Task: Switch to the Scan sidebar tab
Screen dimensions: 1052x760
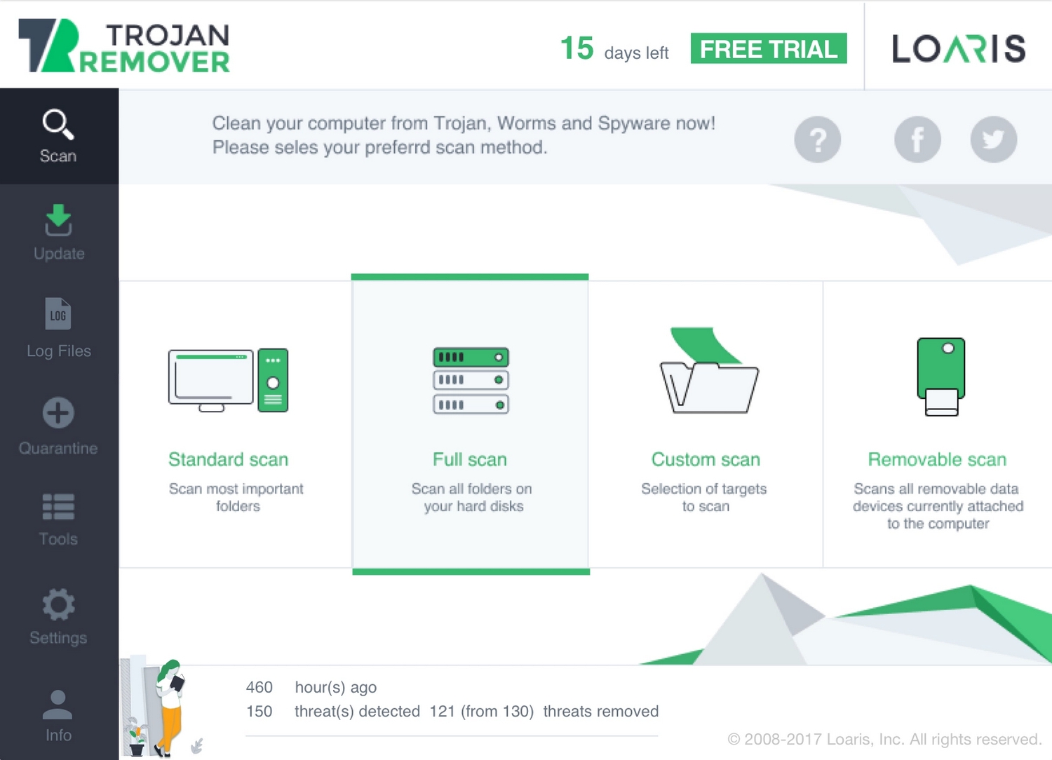Action: [x=58, y=137]
